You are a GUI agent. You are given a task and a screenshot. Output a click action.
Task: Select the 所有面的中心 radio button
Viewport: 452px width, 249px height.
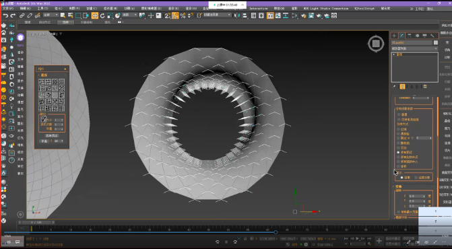coord(399,162)
